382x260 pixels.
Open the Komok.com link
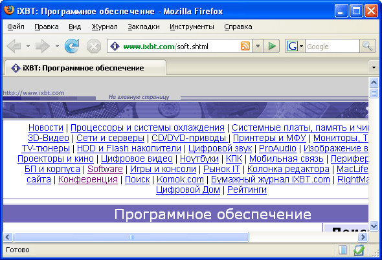pos(180,179)
